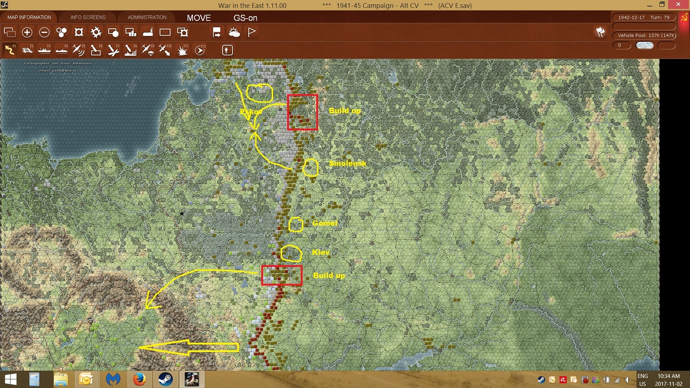Show the weather with the sun-cloud icon
Screen dimensions: 690x388
point(234,33)
